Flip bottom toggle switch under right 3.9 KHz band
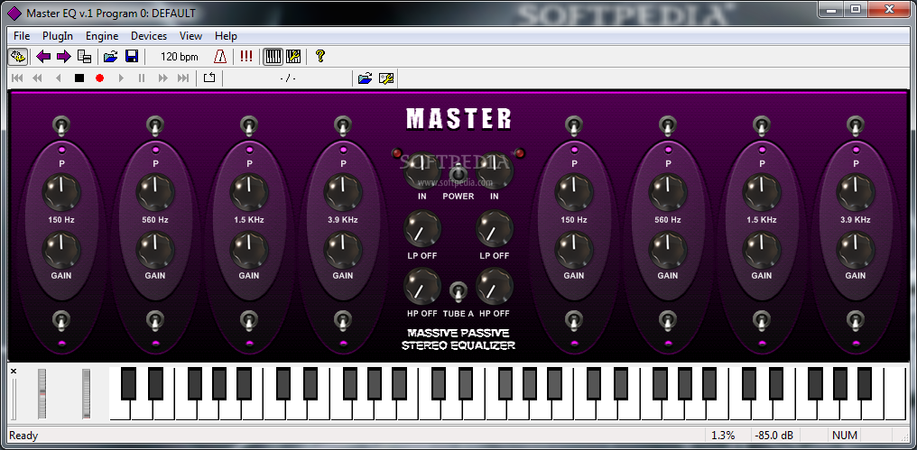This screenshot has width=917, height=450. coord(856,321)
